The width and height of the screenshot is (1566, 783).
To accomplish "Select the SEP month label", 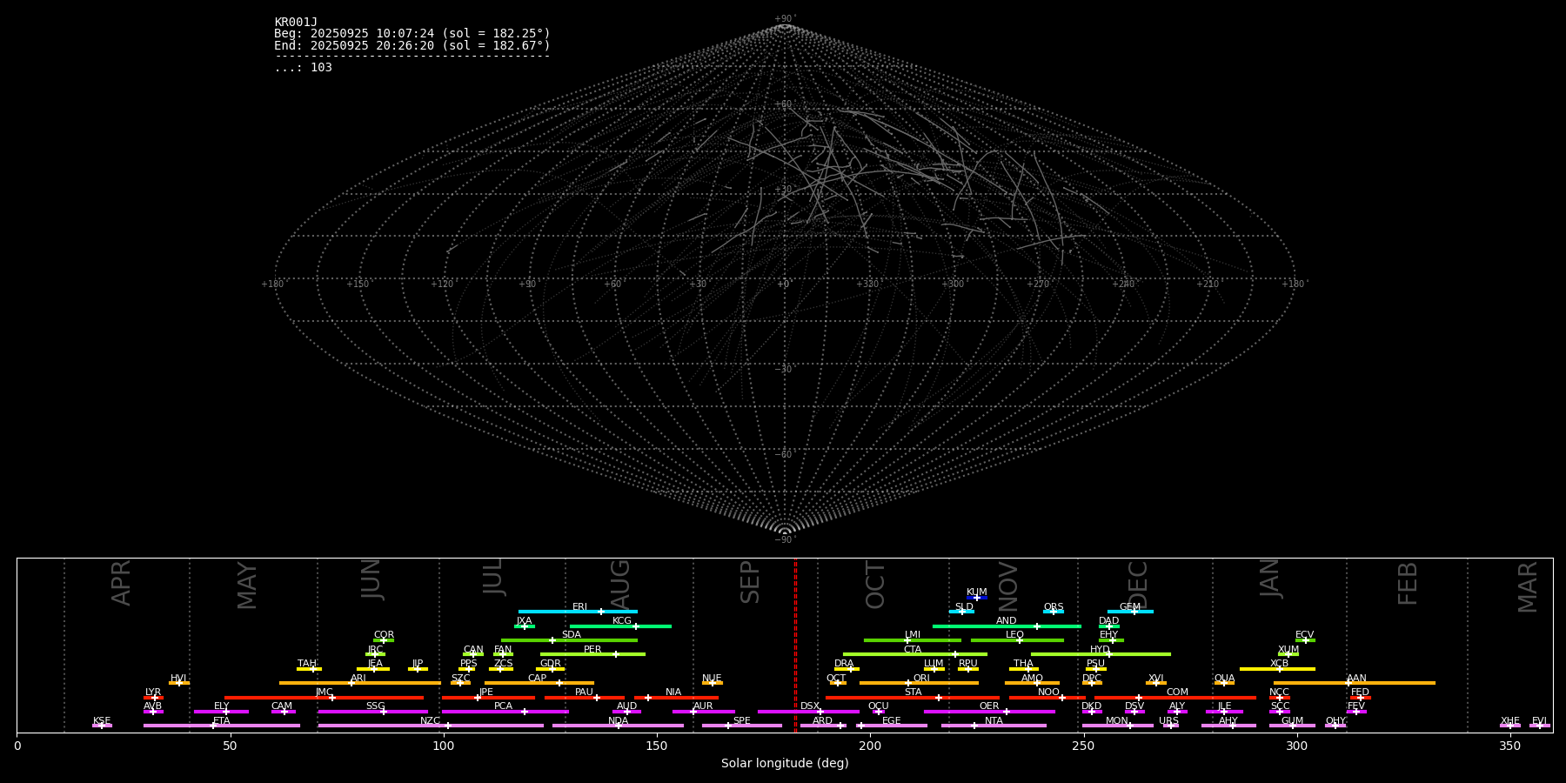I will coord(750,582).
